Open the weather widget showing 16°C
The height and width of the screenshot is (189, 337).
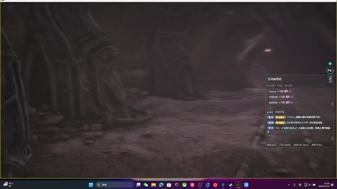pyautogui.click(x=8, y=185)
